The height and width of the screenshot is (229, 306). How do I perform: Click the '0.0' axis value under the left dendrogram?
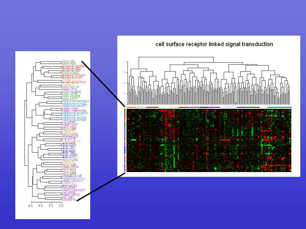[61, 205]
